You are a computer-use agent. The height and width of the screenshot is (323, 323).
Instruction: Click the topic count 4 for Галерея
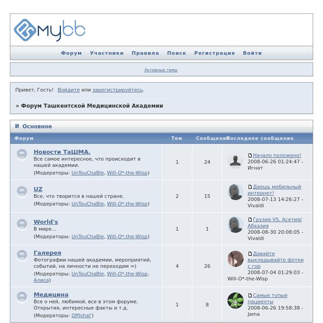click(x=177, y=266)
